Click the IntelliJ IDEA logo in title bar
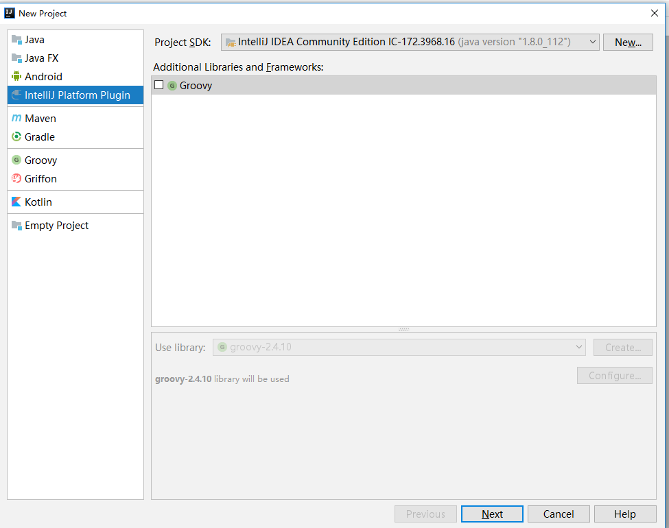This screenshot has height=528, width=669. tap(10, 13)
